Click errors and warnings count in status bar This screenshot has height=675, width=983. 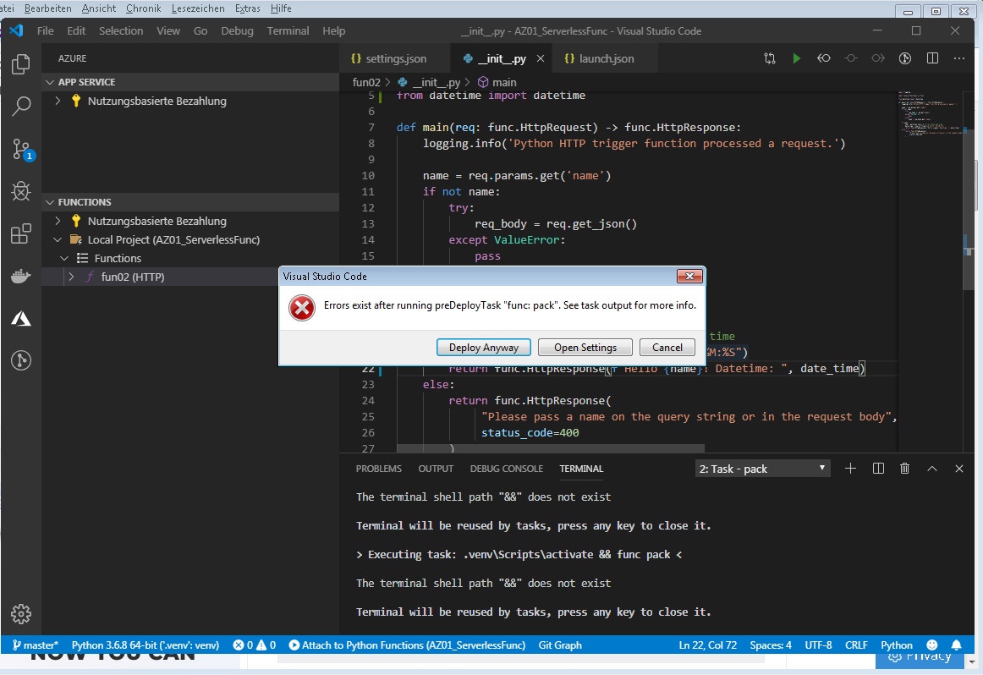(x=254, y=645)
